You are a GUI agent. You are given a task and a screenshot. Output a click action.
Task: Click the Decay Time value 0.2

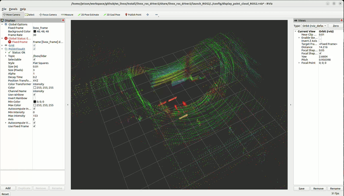[x=35, y=77]
